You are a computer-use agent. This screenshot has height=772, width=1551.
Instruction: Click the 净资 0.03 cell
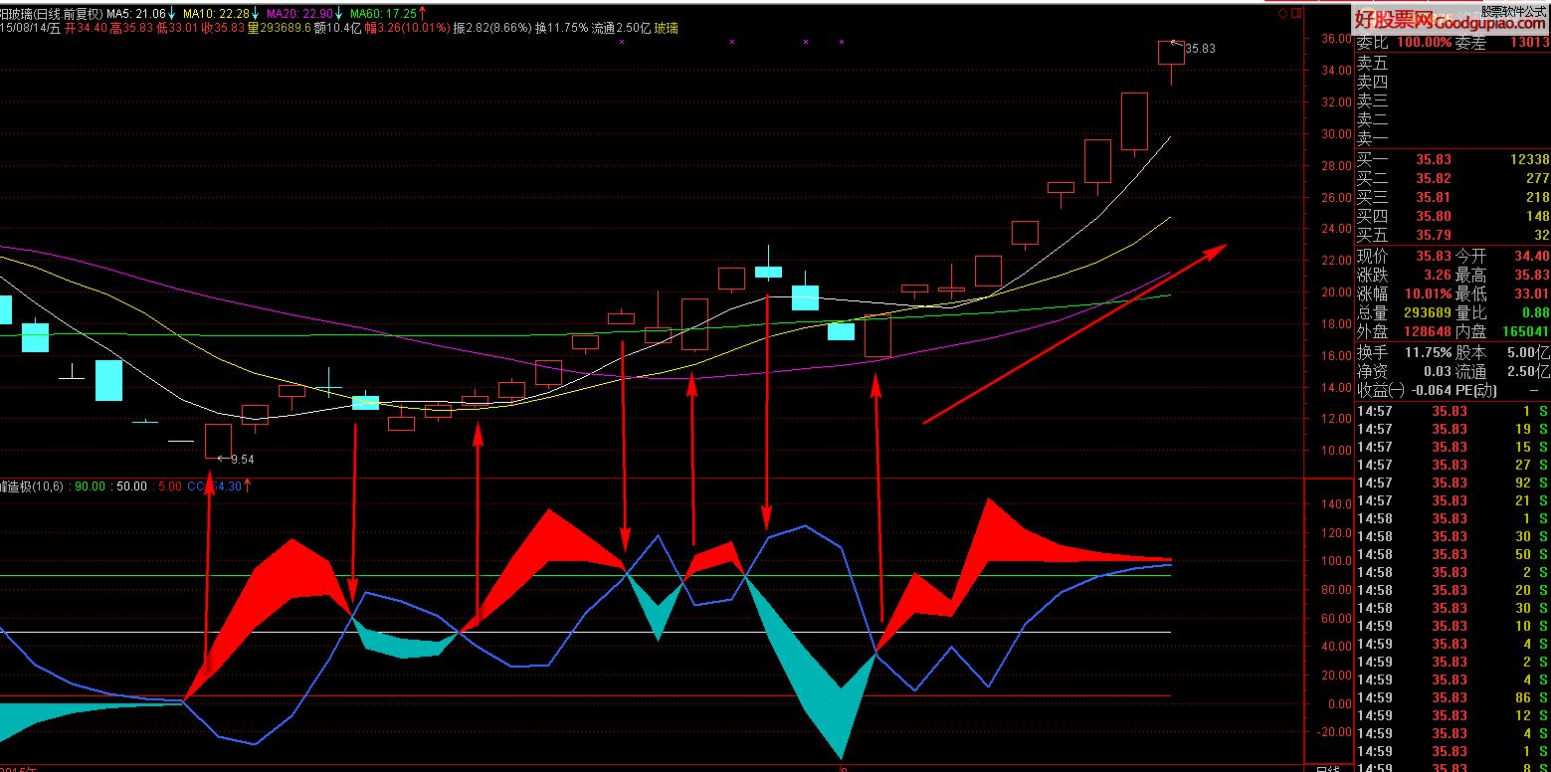pyautogui.click(x=1404, y=371)
